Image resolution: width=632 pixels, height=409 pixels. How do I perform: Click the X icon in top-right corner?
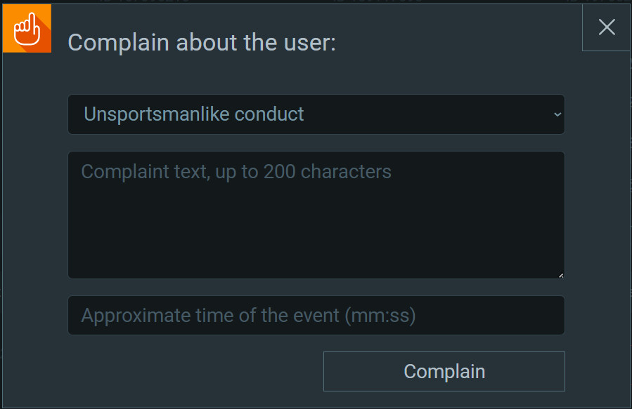point(606,27)
